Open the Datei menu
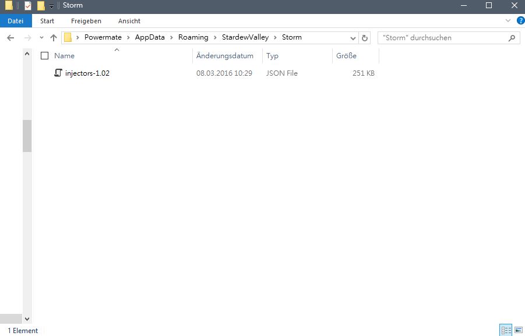Viewport: 525px width, 336px height. [16, 20]
